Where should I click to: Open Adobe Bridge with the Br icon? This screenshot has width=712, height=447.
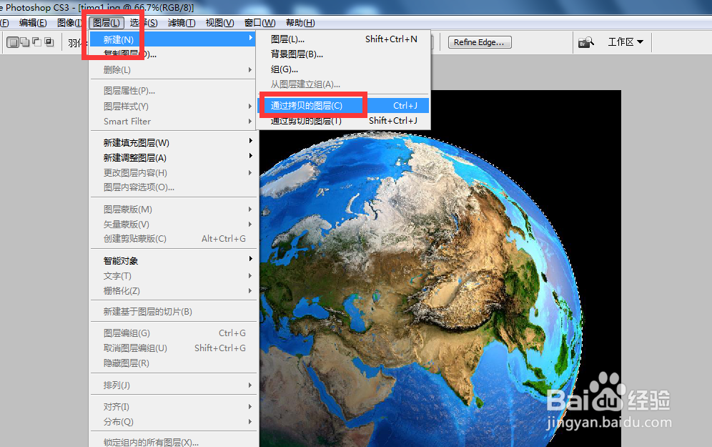pyautogui.click(x=585, y=42)
